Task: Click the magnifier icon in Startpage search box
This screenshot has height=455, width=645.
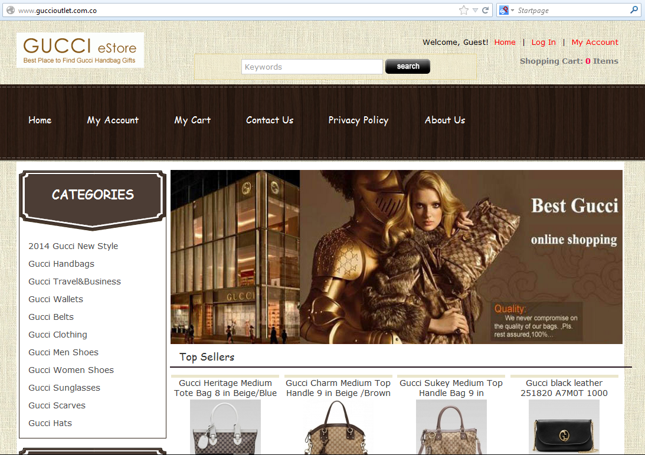Action: click(x=634, y=10)
